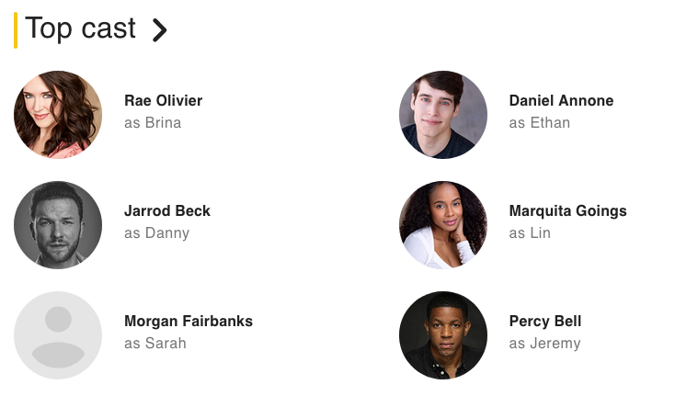
Task: Click the character name "as Ethan"
Action: point(540,123)
